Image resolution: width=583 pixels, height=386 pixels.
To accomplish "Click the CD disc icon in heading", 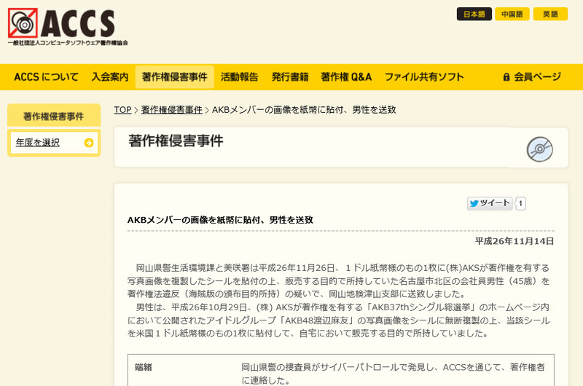I will 539,149.
